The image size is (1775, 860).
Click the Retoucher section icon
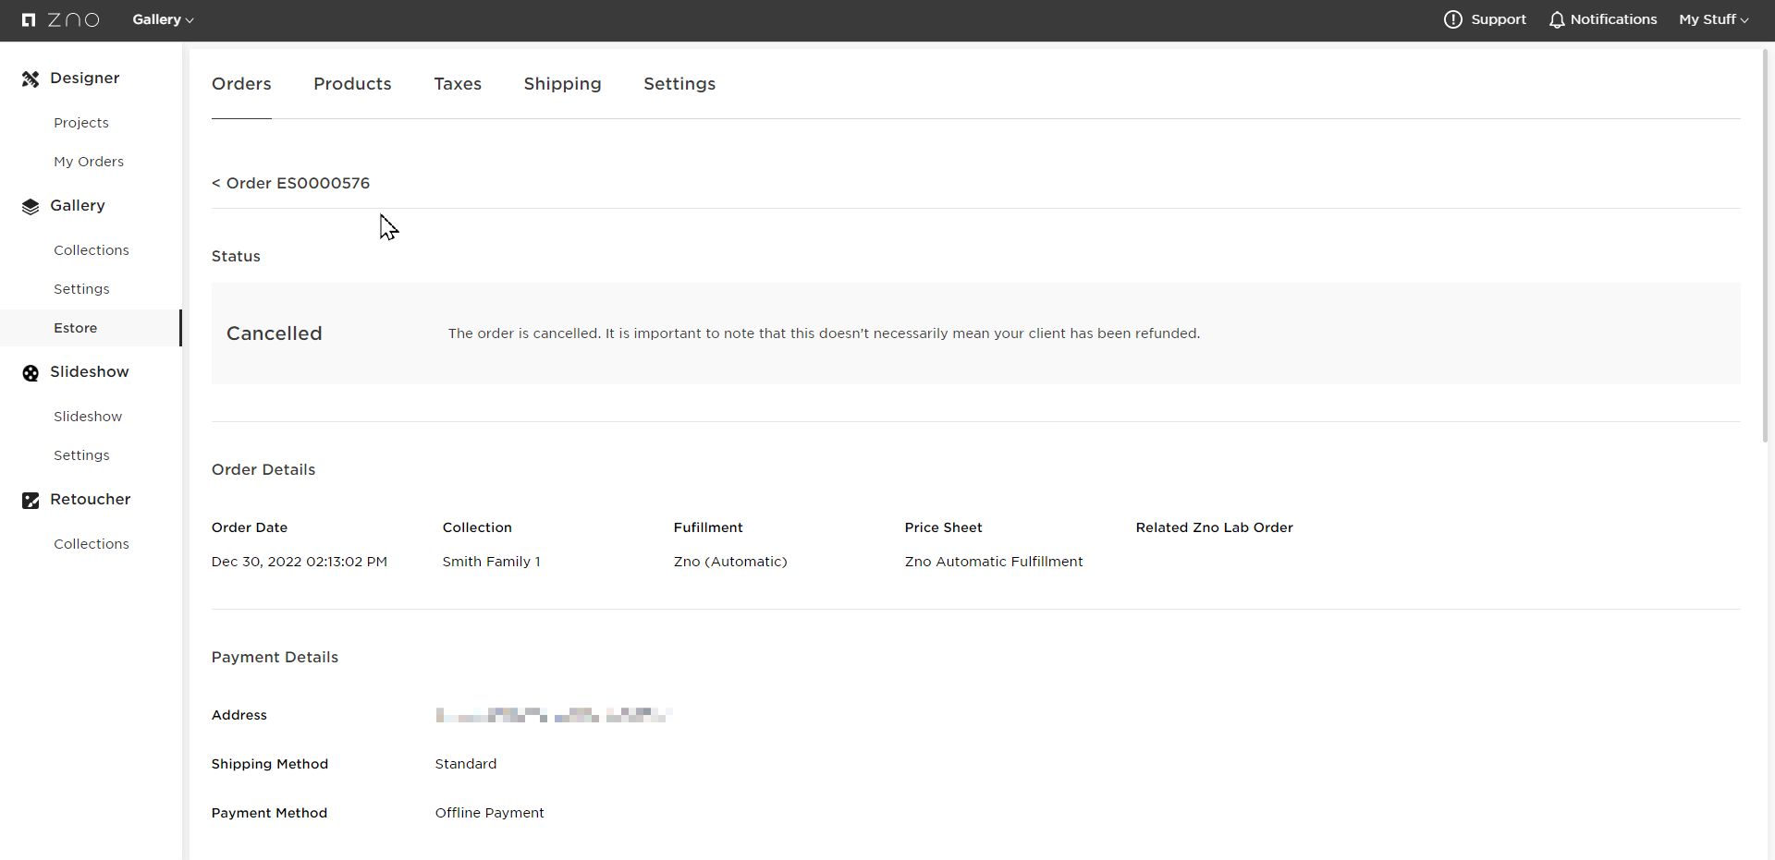pyautogui.click(x=31, y=501)
